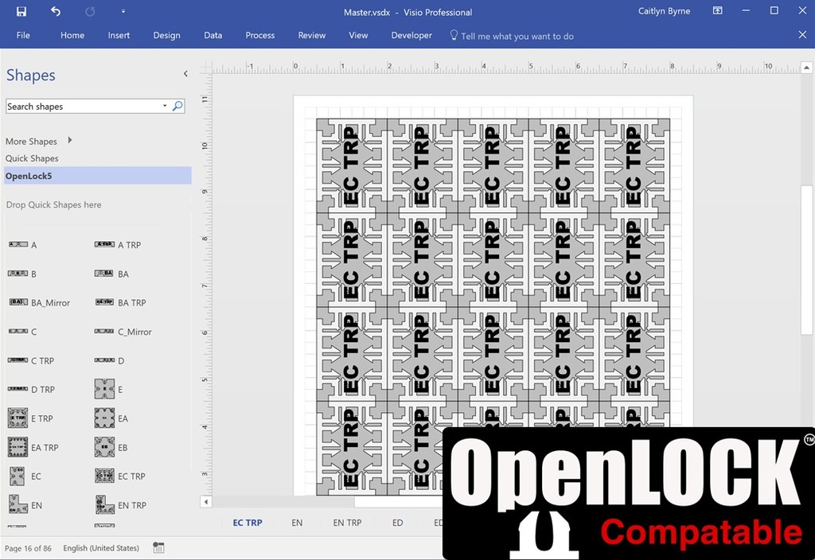
Task: Click Page 16 of 86 status indicator
Action: [28, 548]
